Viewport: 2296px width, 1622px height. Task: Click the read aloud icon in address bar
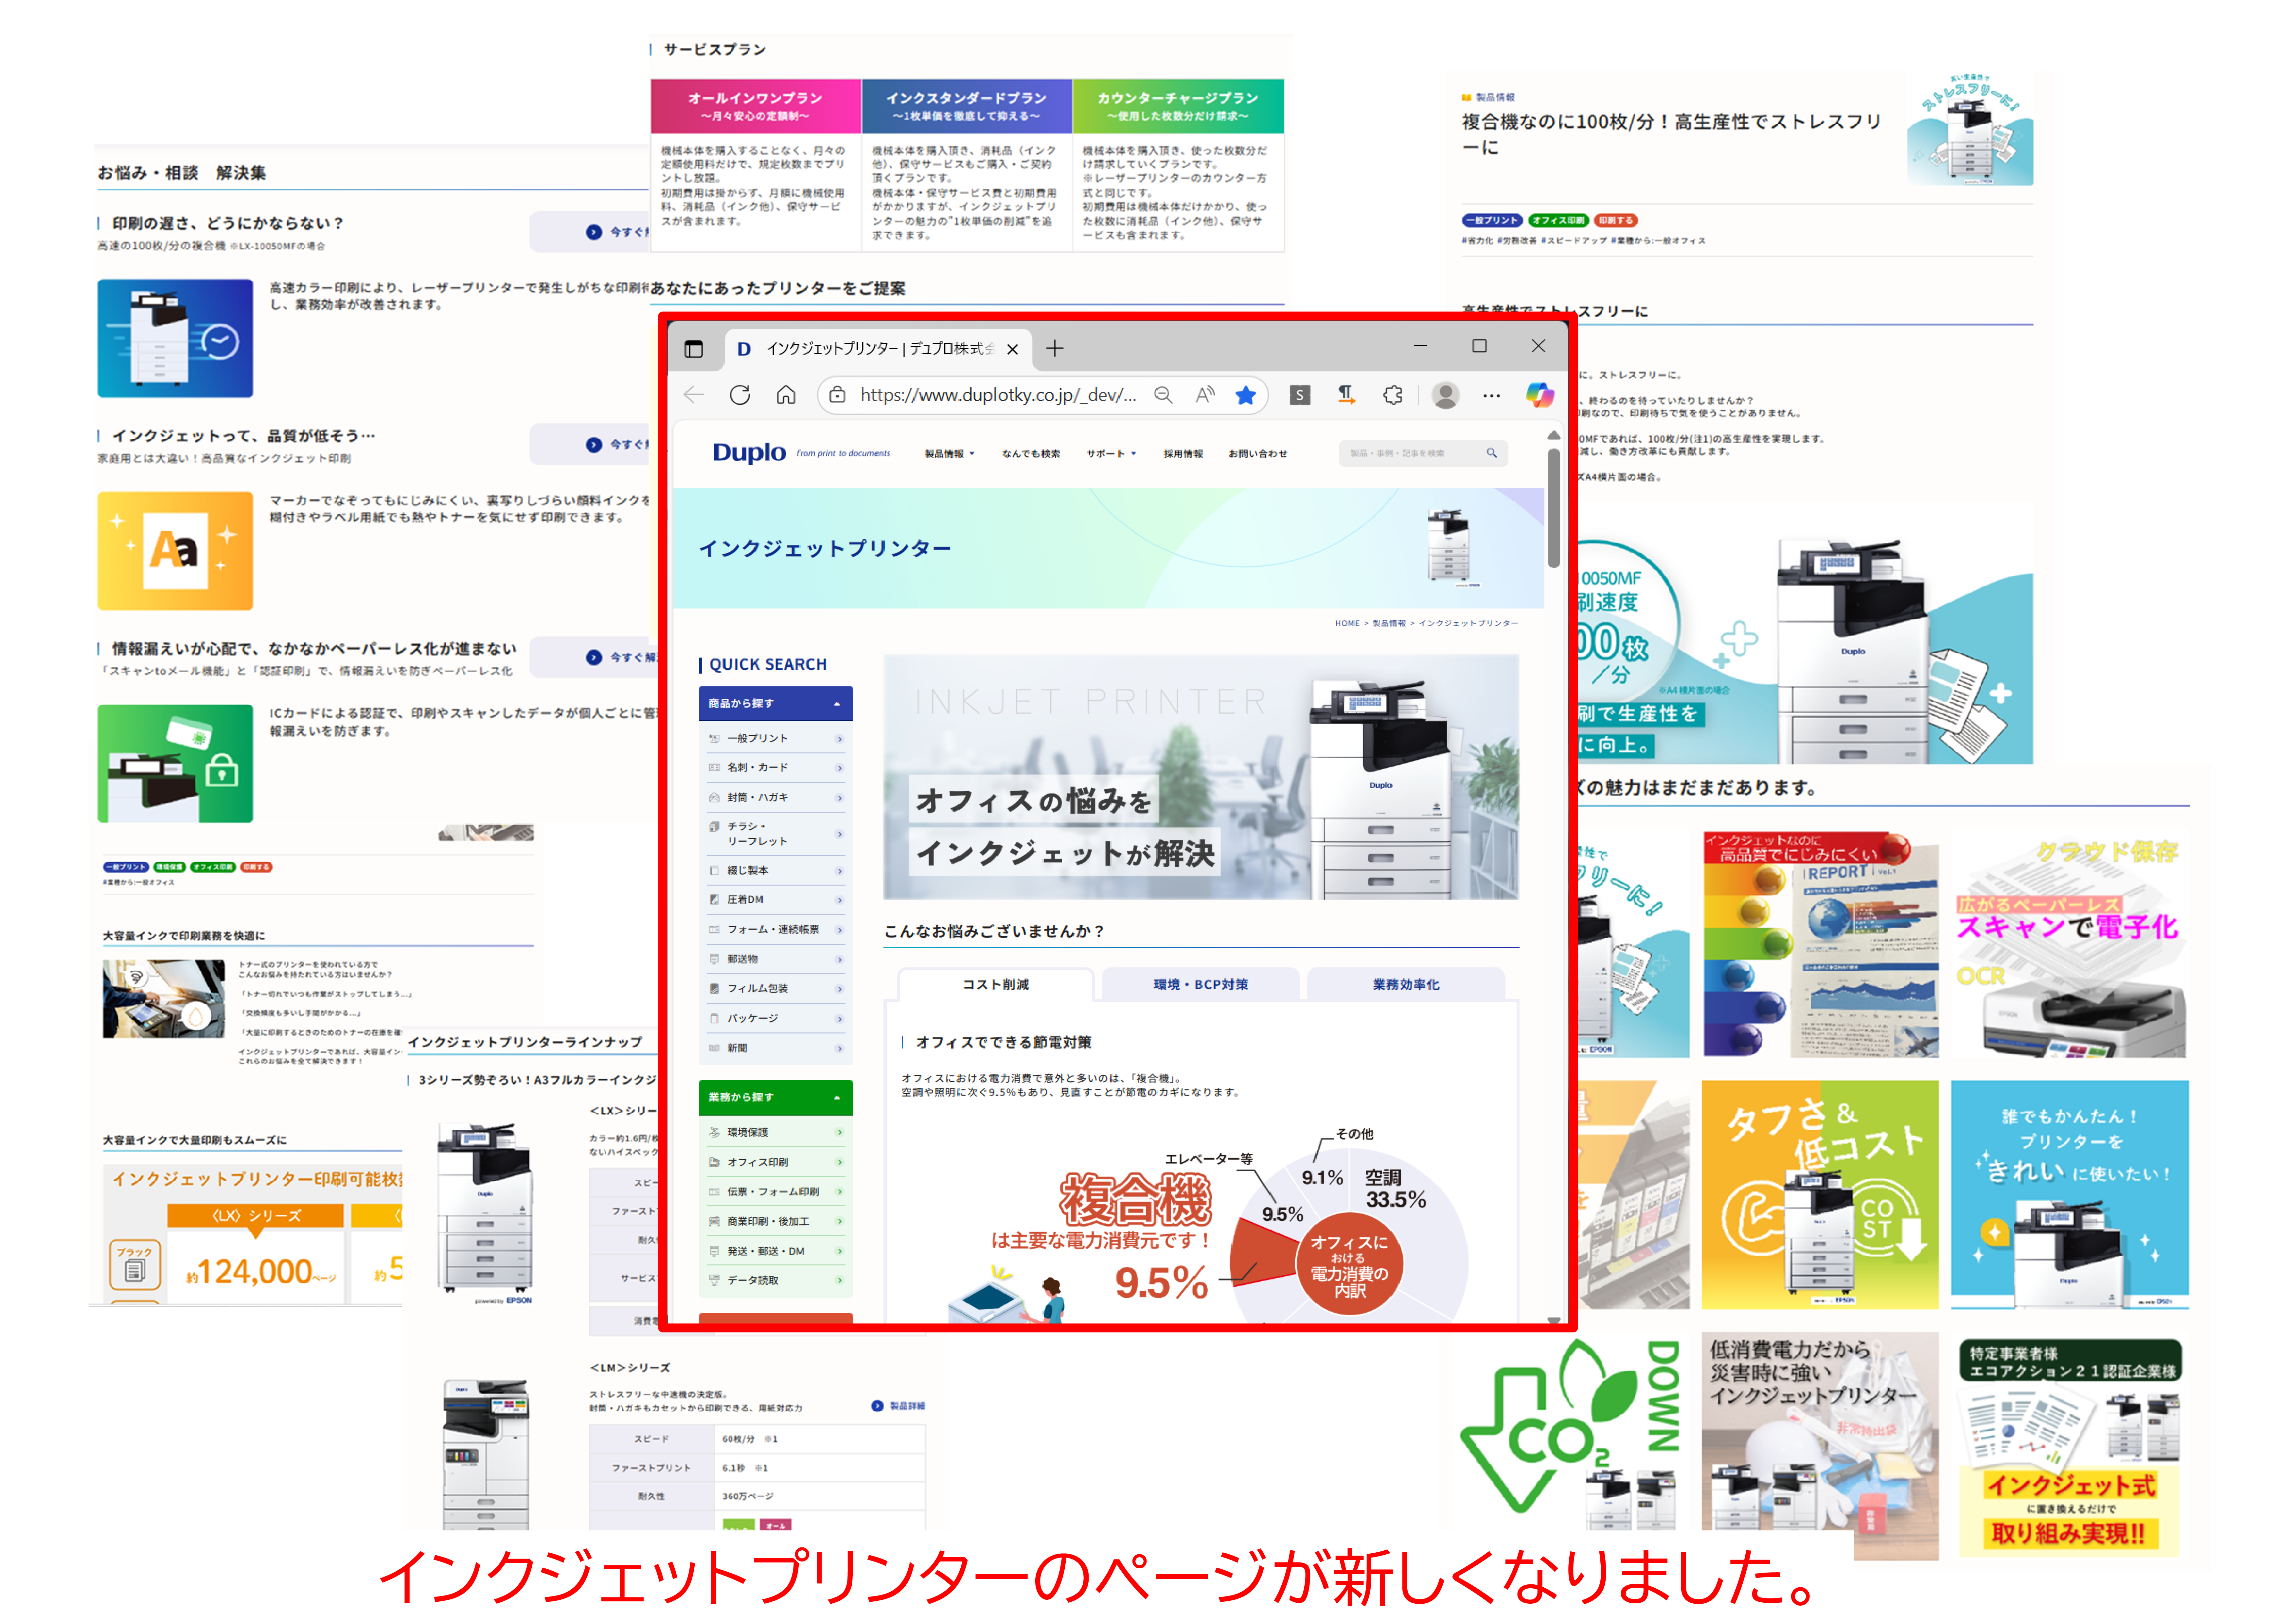[1205, 395]
